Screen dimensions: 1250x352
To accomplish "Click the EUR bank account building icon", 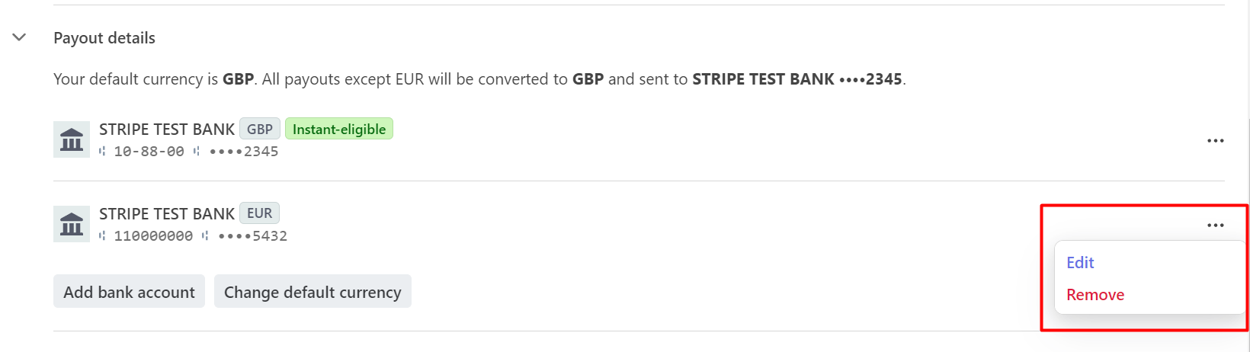I will (72, 224).
